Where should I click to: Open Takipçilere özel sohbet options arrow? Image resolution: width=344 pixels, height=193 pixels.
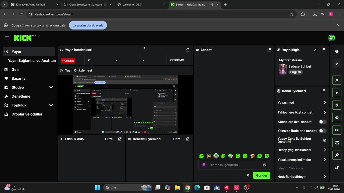(325, 113)
